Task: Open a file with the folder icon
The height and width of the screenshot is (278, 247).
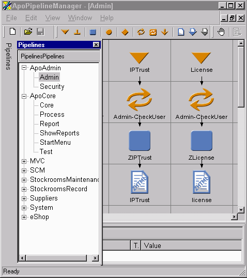Action: pos(28,32)
